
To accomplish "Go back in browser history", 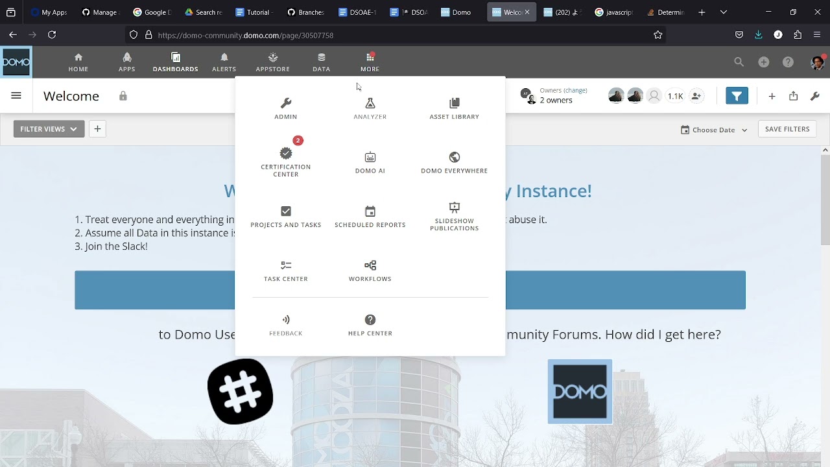I will click(13, 35).
